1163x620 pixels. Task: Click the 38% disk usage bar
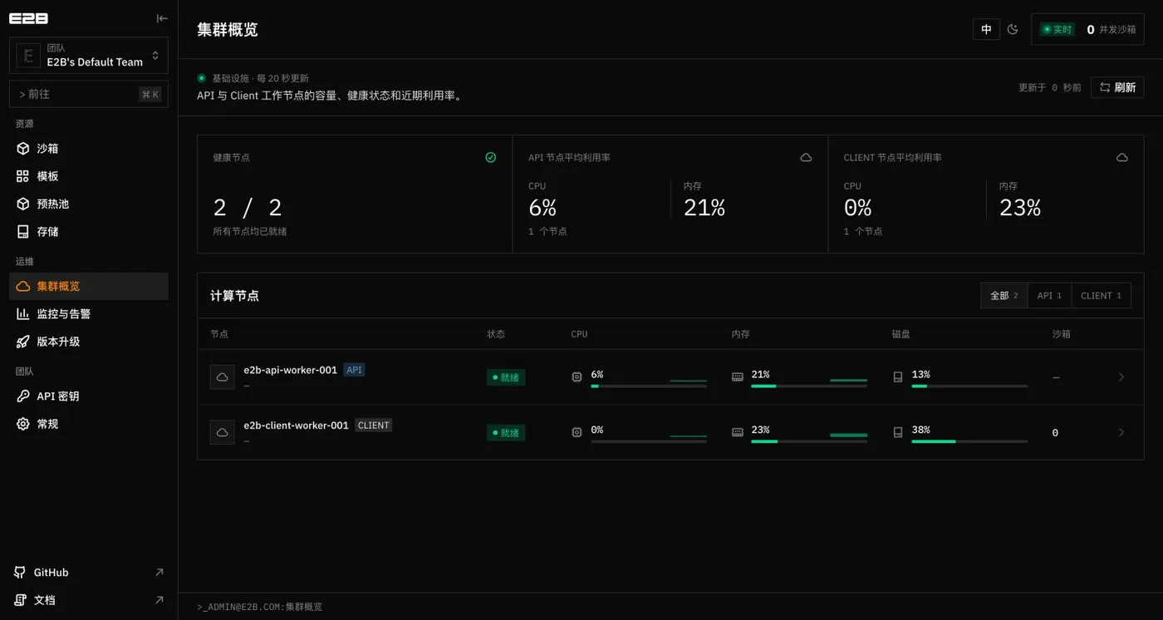point(969,441)
